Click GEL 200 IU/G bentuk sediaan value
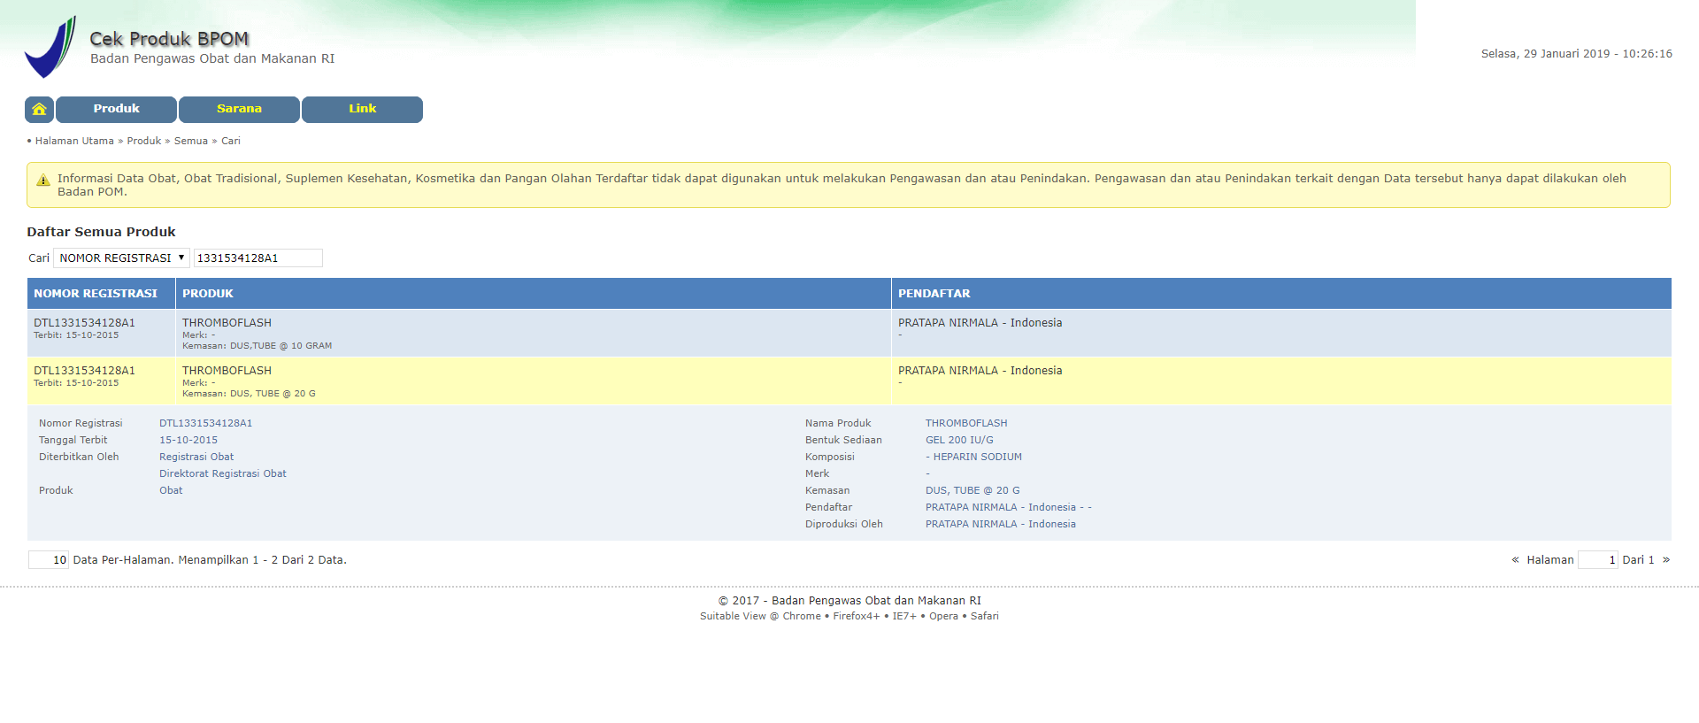Image resolution: width=1699 pixels, height=723 pixels. coord(959,440)
